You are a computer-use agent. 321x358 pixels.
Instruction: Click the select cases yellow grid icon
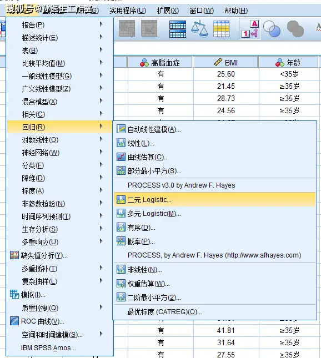[221, 29]
